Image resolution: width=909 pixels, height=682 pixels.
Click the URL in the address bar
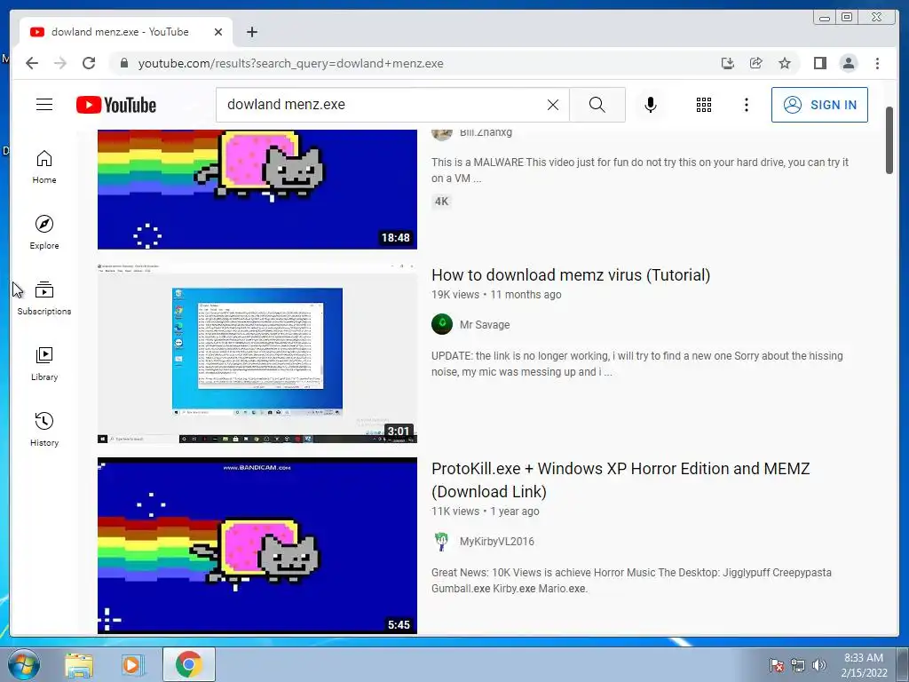click(x=290, y=63)
